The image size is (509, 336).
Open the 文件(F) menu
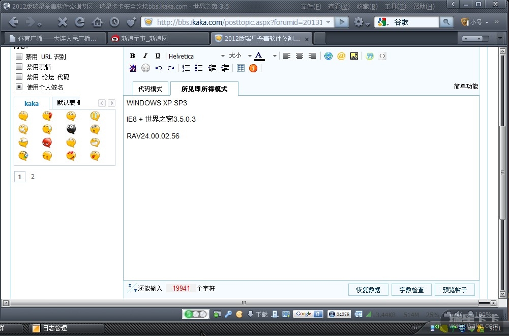point(311,6)
